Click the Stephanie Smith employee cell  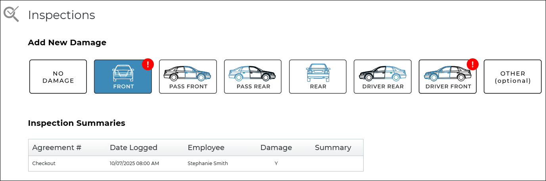[x=208, y=164]
